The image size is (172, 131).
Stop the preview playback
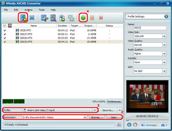click(135, 125)
